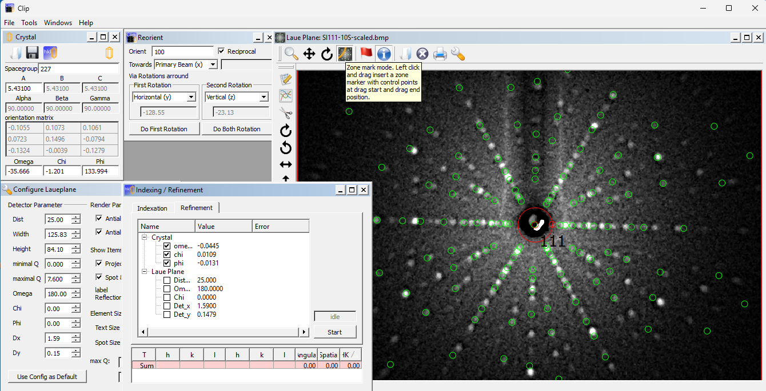766x391 pixels.
Task: Open the Laue plane wrench settings
Action: 457,54
